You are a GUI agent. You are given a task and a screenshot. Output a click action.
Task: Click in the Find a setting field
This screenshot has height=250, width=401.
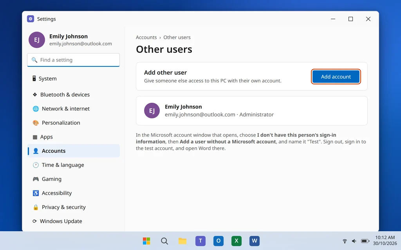(73, 60)
